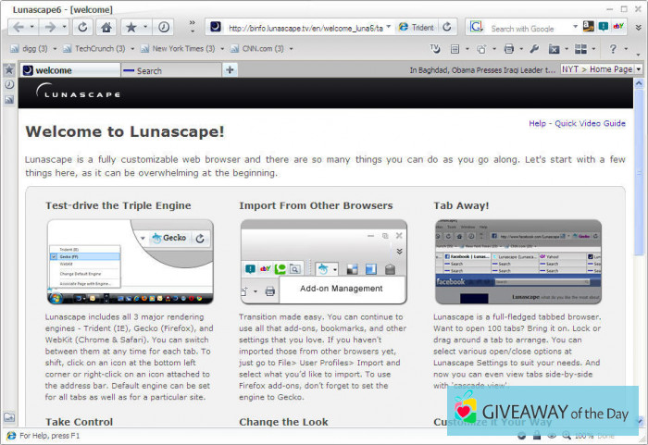Screen dimensions: 648x445
Task: Open the TechCrunch (3) feed bookmark
Action: pyautogui.click(x=94, y=49)
